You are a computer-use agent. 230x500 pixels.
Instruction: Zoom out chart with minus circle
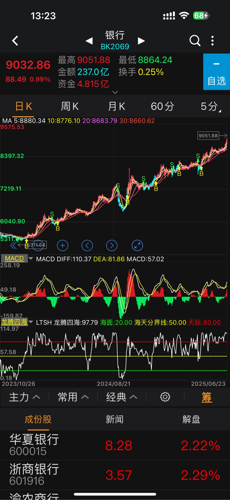point(38,246)
